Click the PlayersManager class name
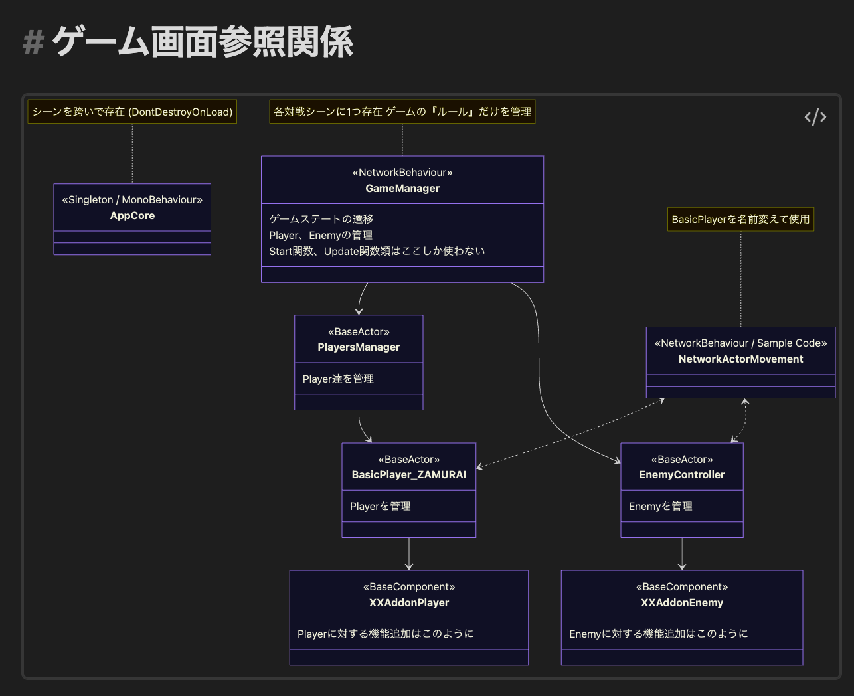 point(359,347)
